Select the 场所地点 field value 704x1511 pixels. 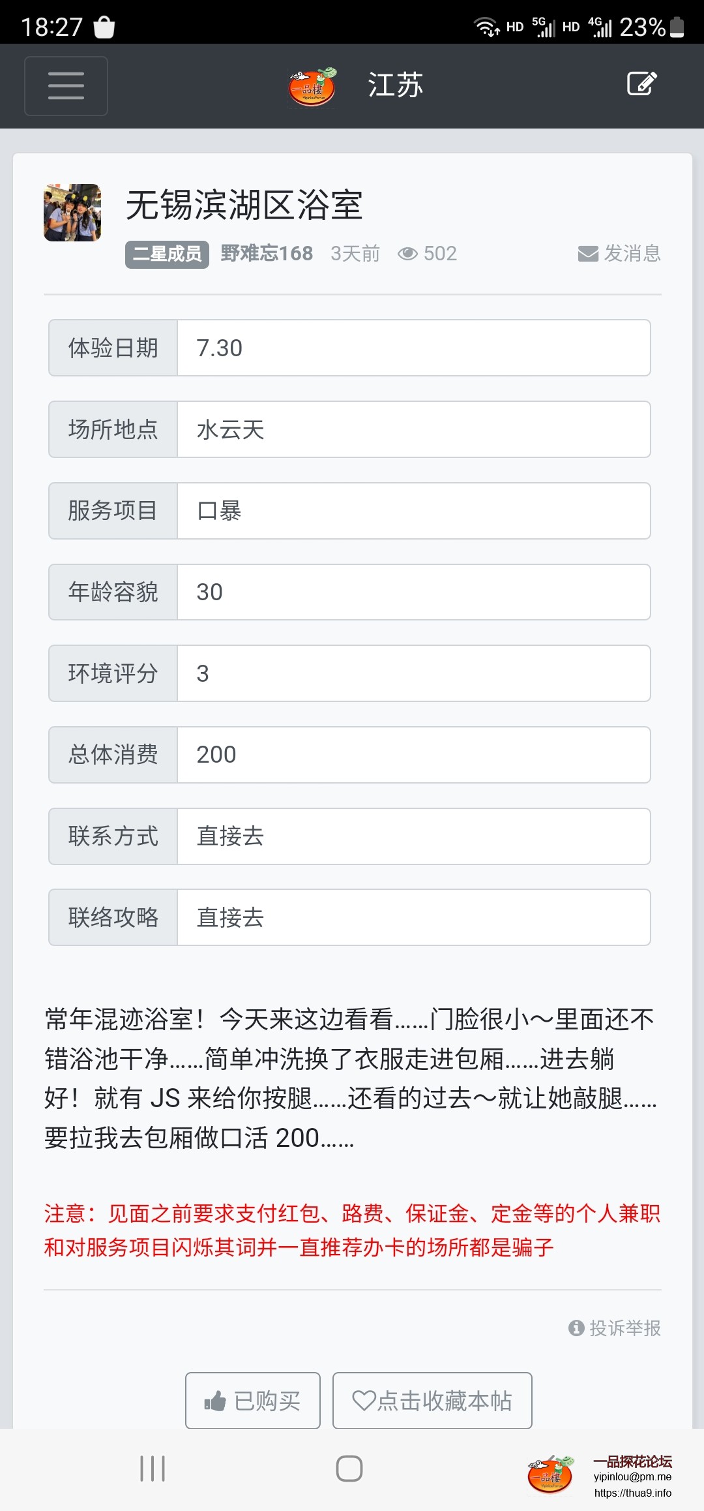click(413, 429)
